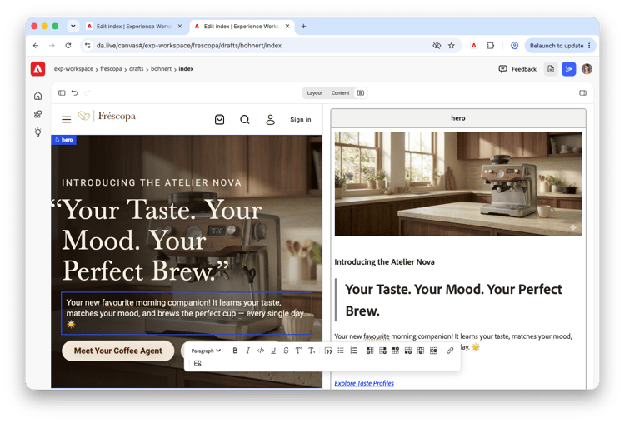Reload the browser page
The height and width of the screenshot is (423, 625).
coord(68,46)
